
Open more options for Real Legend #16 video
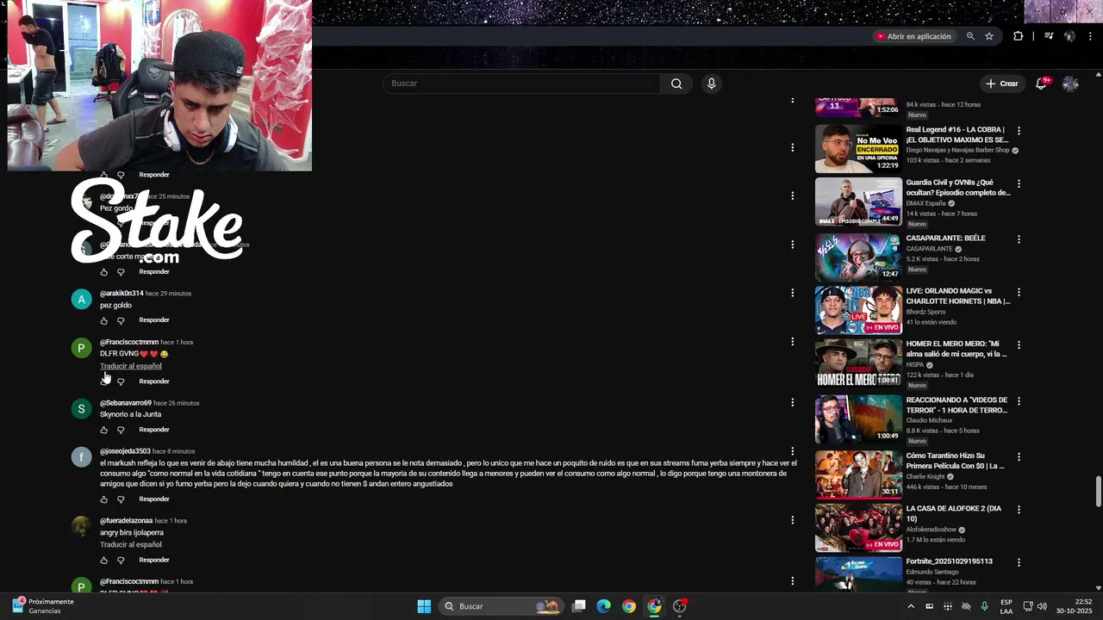tap(1019, 131)
